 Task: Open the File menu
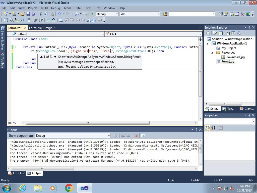click(4, 8)
